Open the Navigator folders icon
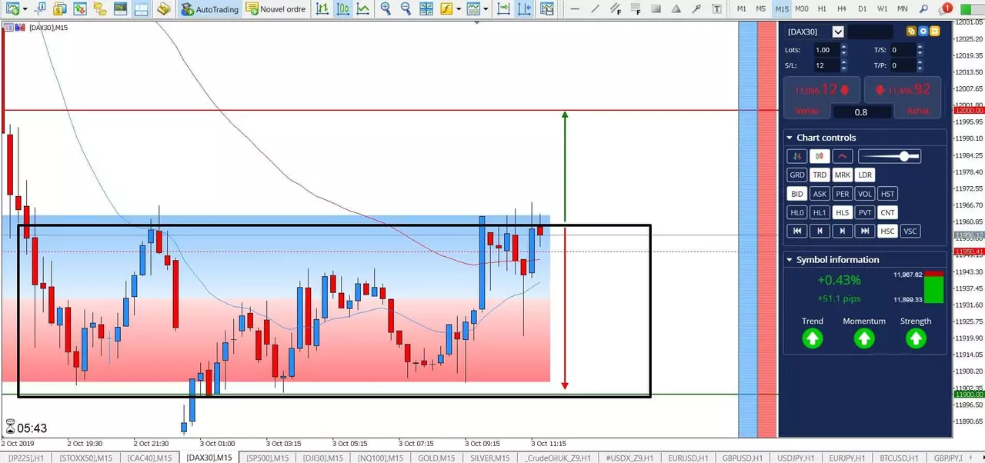The width and height of the screenshot is (985, 463). coord(100,9)
